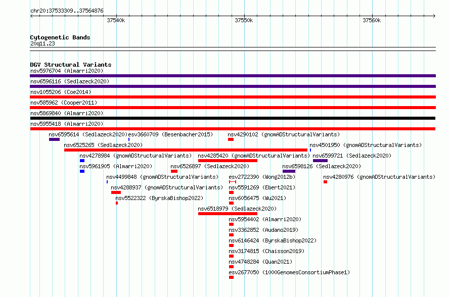450x297 pixels.
Task: Click the nsv3362852 (Audano2019) label
Action: pos(263,230)
